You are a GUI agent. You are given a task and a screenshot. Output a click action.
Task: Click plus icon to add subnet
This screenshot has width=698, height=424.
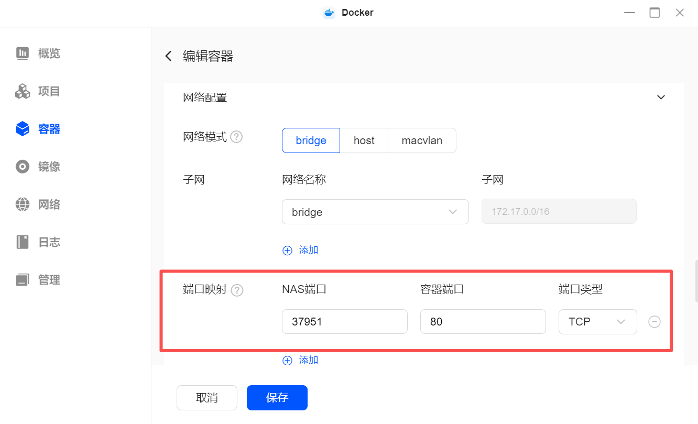pos(287,251)
